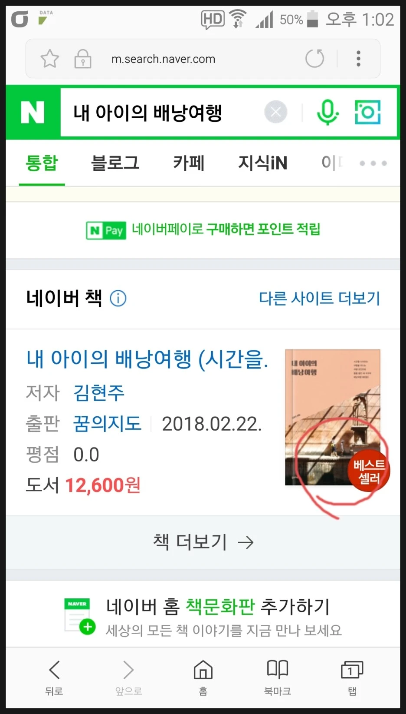Viewport: 406px width, 714px height.
Task: Open the publisher link 꿈의지도
Action: (108, 424)
